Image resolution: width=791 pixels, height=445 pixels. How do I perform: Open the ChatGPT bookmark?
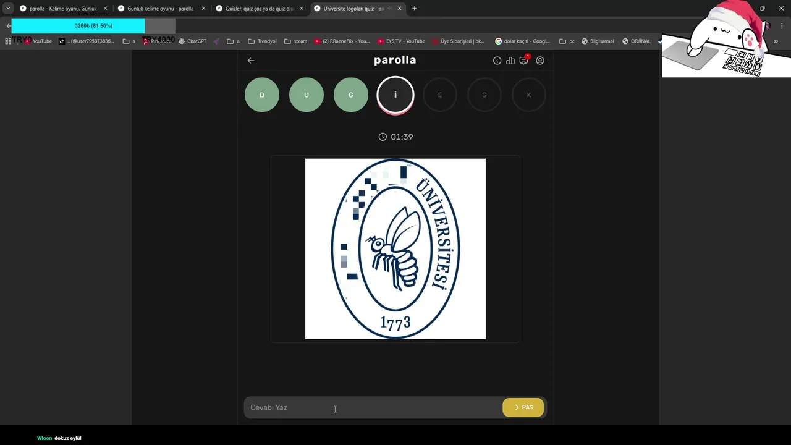[192, 41]
